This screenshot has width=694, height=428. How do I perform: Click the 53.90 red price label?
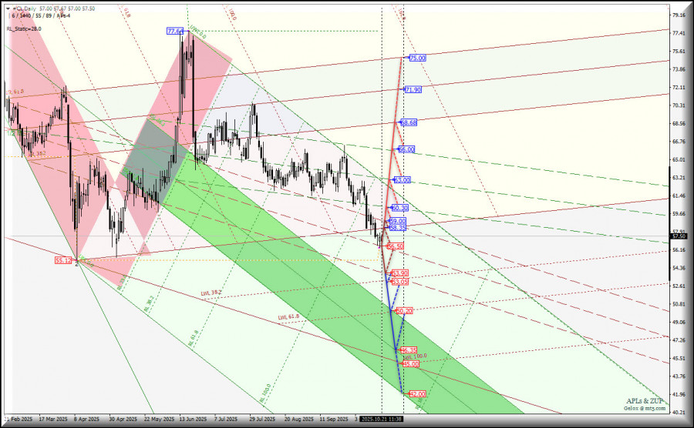click(399, 274)
